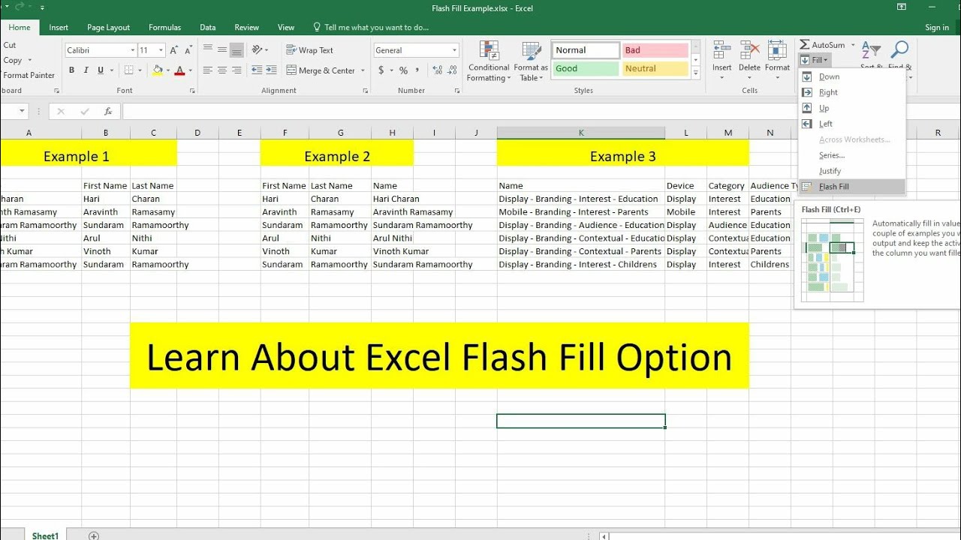The width and height of the screenshot is (961, 540).
Task: Decrease the font size
Action: 188,50
